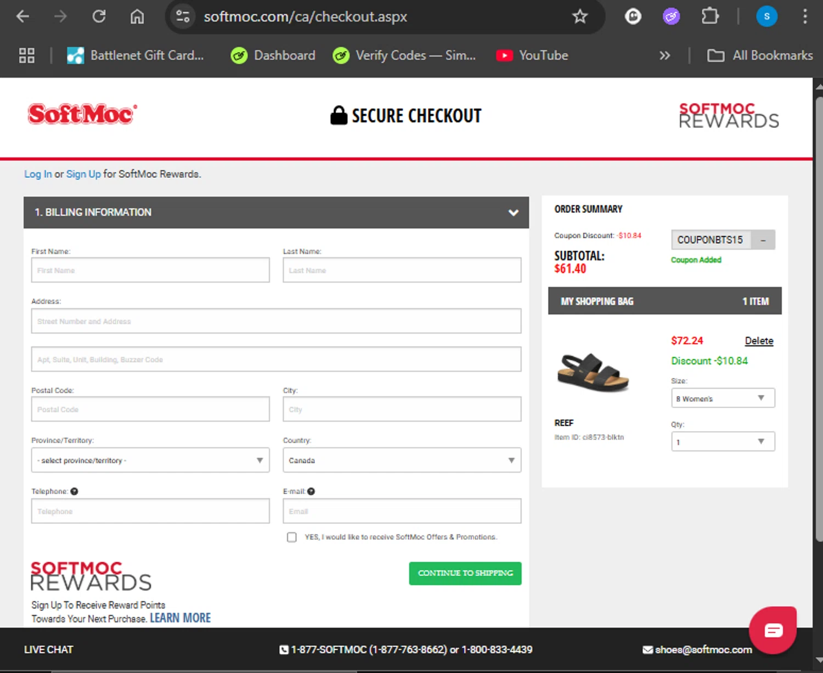Focus the First Name field
Screen dimensions: 823x673
pos(150,270)
